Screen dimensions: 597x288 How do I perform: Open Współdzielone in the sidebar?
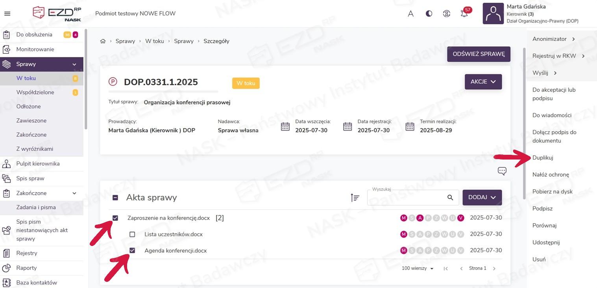[x=35, y=92]
